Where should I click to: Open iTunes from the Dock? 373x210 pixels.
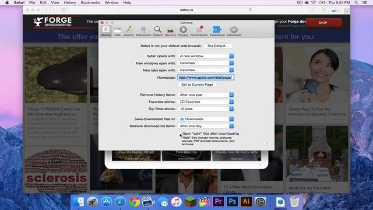click(176, 202)
